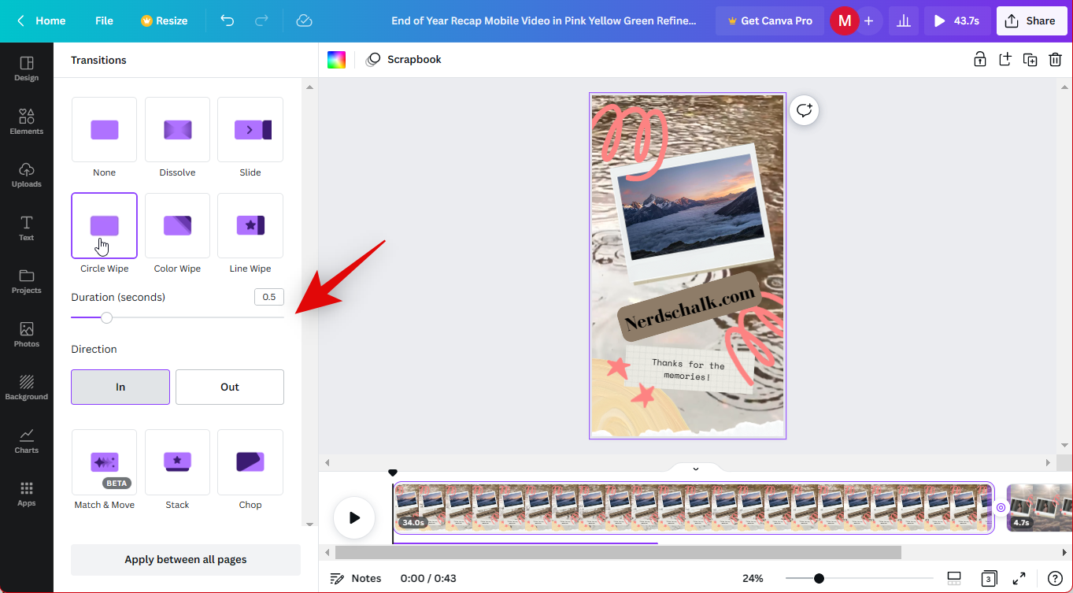Open the Design sidebar panel
The height and width of the screenshot is (593, 1073).
coord(26,69)
